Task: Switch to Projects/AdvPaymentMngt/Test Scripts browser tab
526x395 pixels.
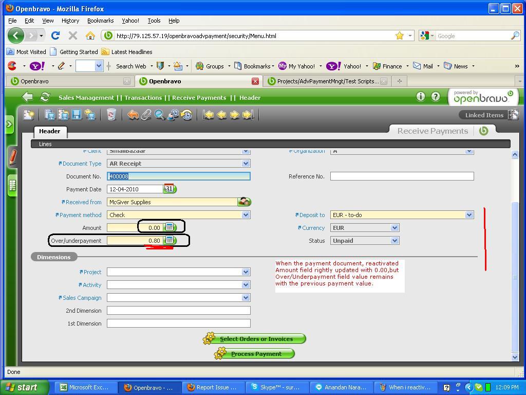Action: coord(327,81)
